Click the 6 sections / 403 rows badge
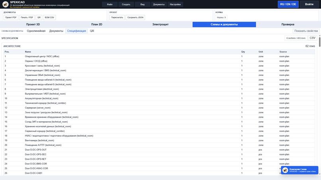Screen dimensions: 321x180 (x=296, y=38)
